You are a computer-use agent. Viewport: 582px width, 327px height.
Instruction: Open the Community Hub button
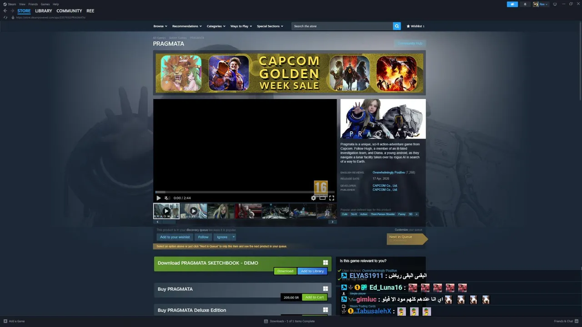(410, 44)
